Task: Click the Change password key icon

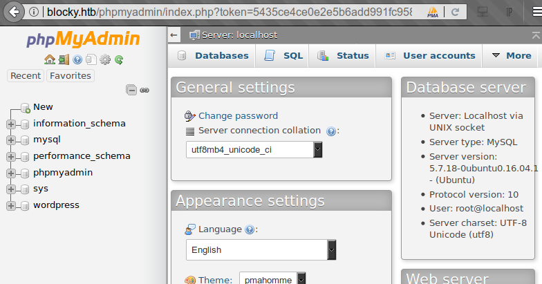Action: pos(189,116)
